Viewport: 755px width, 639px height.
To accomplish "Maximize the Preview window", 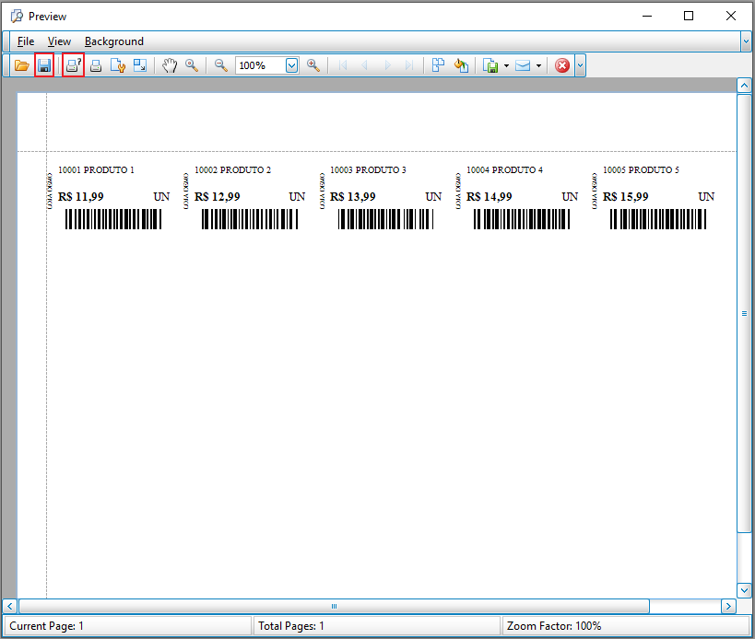I will (689, 16).
